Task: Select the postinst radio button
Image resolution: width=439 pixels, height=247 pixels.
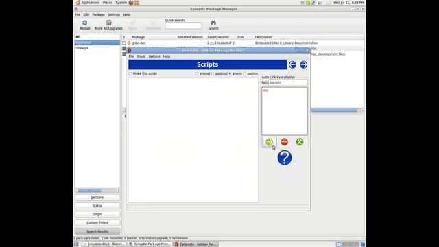Action: (x=213, y=73)
